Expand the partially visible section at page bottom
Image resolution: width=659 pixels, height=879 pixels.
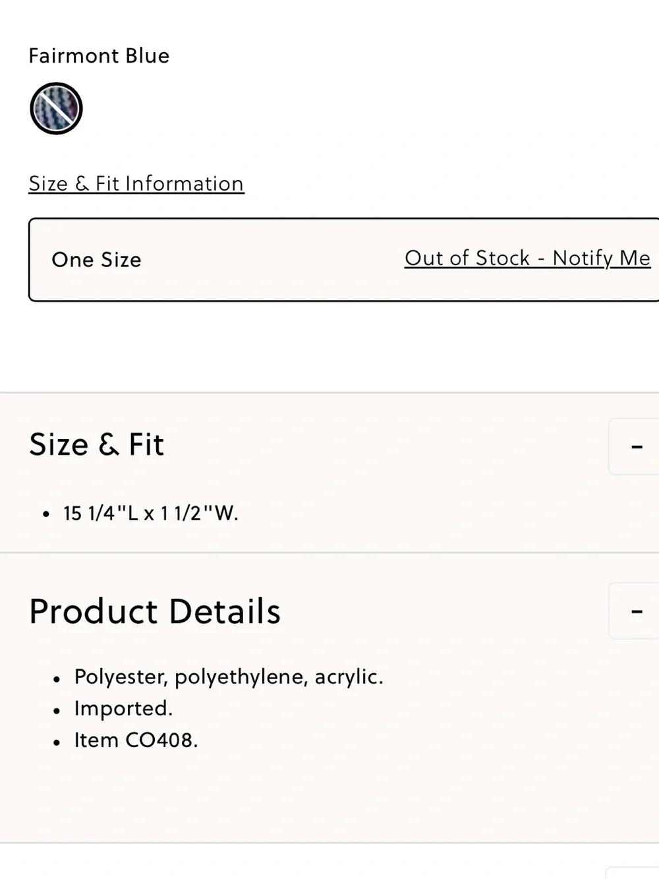coord(633,872)
